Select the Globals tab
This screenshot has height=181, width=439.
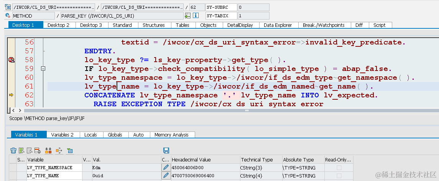click(116, 135)
